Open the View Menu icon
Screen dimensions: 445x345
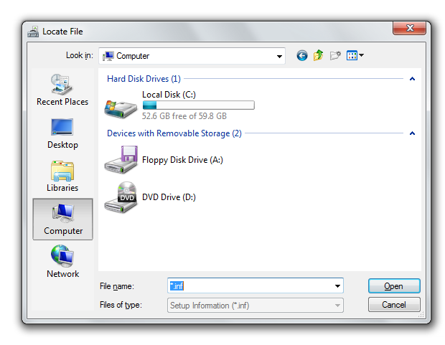click(352, 55)
